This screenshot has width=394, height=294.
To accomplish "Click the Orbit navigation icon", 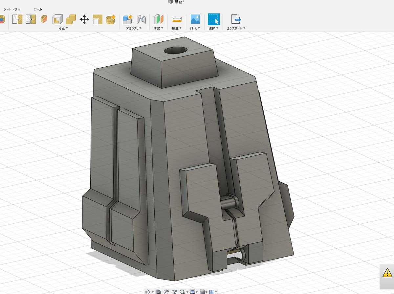I will pyautogui.click(x=148, y=291).
